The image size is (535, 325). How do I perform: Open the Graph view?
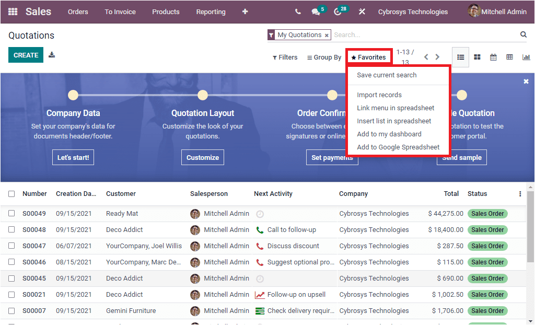click(526, 56)
